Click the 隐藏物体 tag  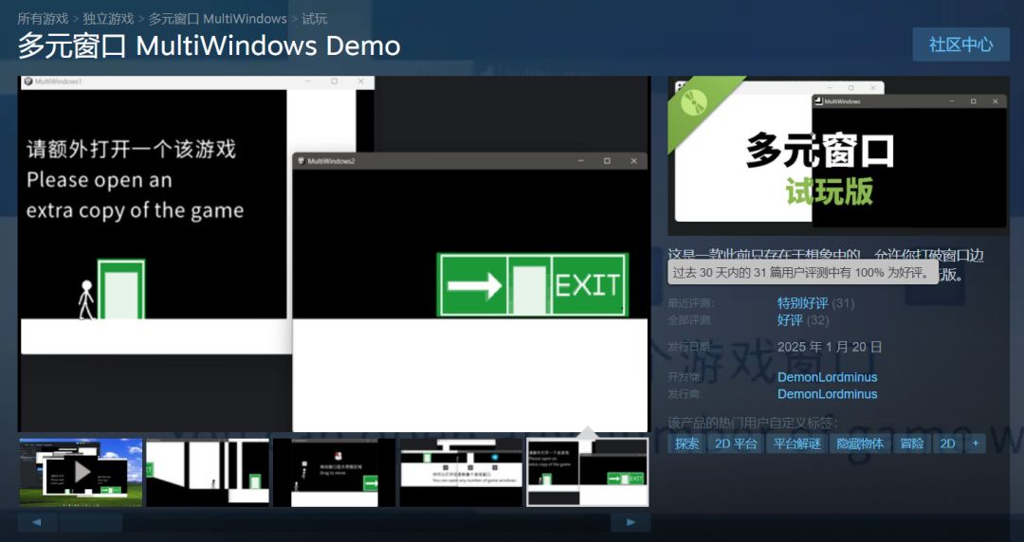pos(859,444)
